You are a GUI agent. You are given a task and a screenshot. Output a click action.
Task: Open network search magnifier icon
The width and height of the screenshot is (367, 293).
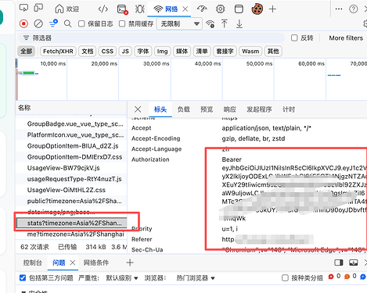click(x=68, y=23)
